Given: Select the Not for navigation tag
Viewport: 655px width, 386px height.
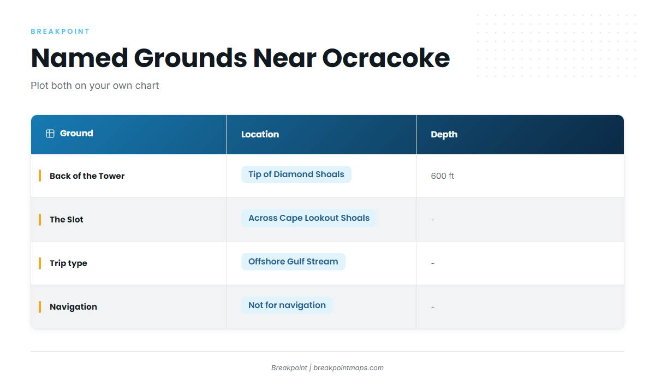Looking at the screenshot, I should [287, 305].
